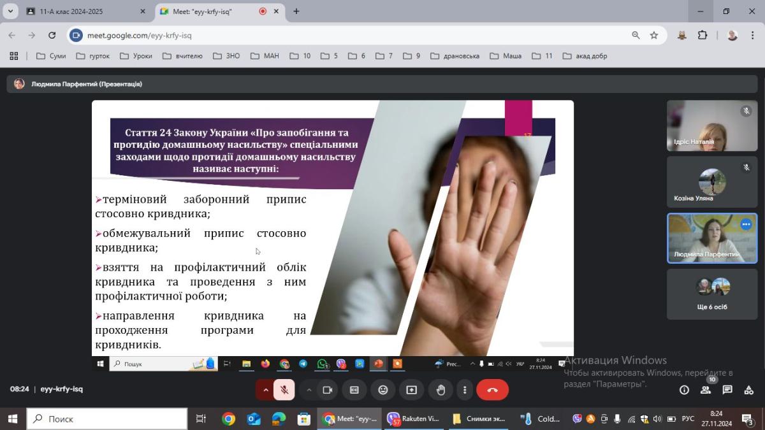Toggle the muted microphone button

[x=284, y=390]
